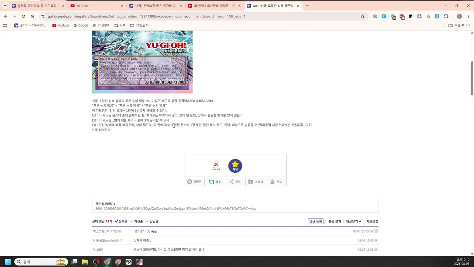Open File Explorer from the taskbar
474x267 pixels.
tap(85, 262)
